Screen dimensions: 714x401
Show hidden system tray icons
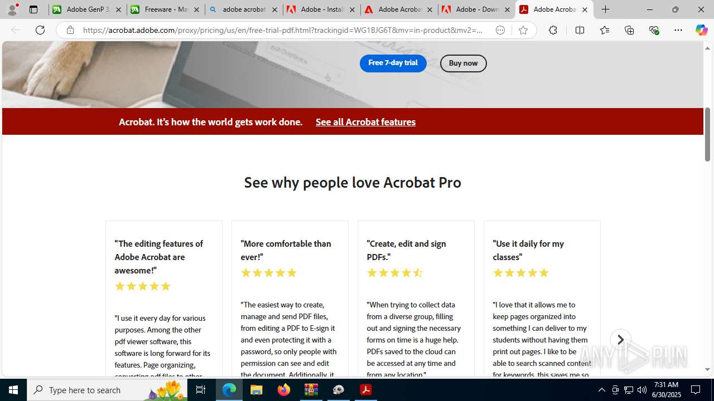[x=601, y=390]
